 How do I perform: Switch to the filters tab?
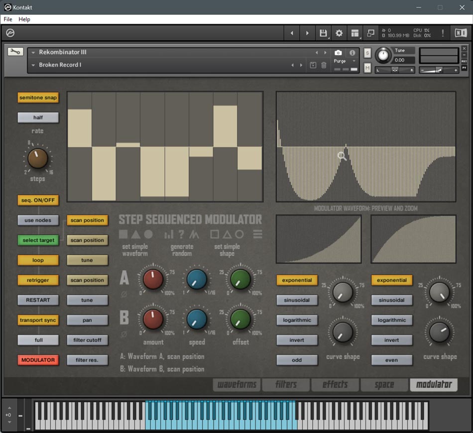(286, 385)
